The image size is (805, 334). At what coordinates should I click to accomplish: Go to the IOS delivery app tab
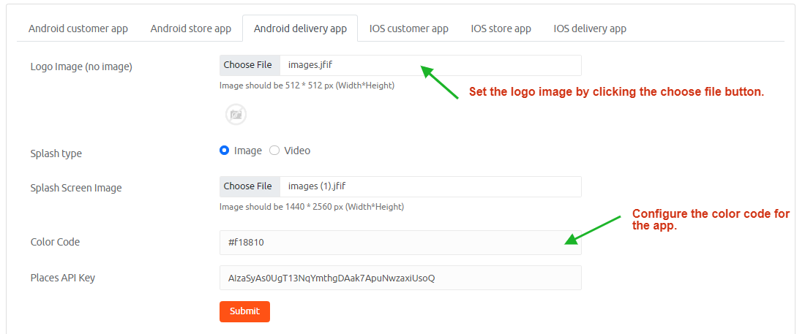click(x=590, y=29)
